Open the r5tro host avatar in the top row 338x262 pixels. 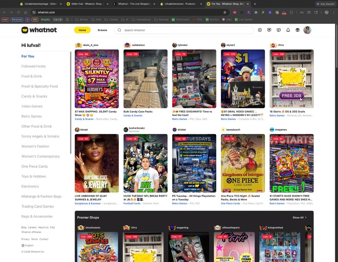pos(273,45)
